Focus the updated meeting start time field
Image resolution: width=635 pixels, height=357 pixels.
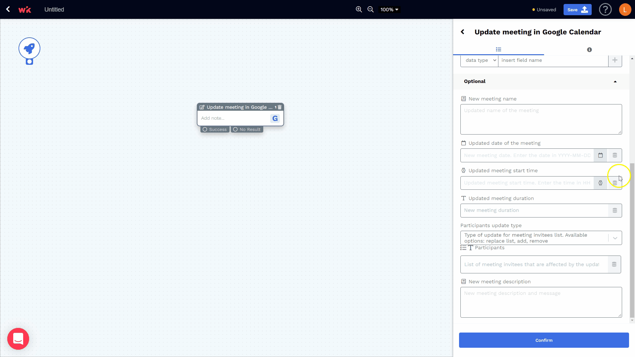(527, 183)
